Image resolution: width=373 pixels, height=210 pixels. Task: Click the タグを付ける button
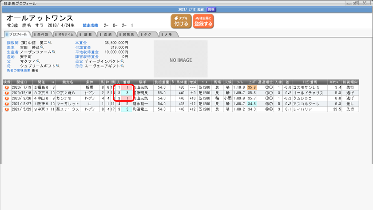[x=180, y=21]
